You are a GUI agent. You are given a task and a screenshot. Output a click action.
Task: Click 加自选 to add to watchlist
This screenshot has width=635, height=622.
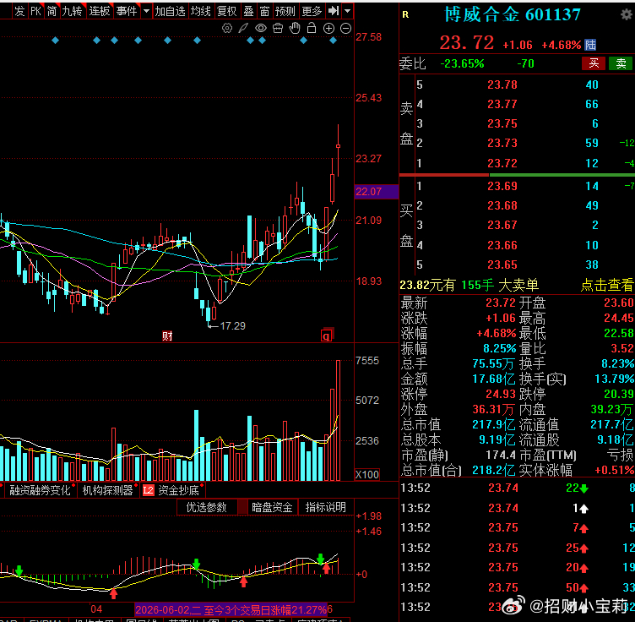[170, 11]
